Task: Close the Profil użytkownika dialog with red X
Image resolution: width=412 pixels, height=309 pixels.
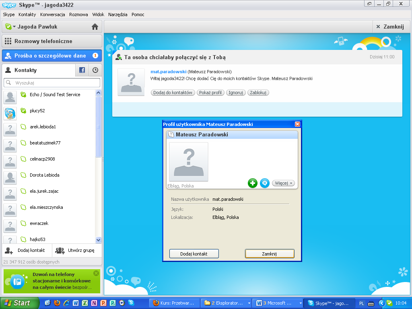Action: 297,124
